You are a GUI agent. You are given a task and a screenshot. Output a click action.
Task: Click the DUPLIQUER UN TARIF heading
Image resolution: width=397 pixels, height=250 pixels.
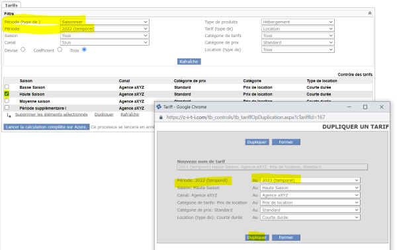(355, 127)
